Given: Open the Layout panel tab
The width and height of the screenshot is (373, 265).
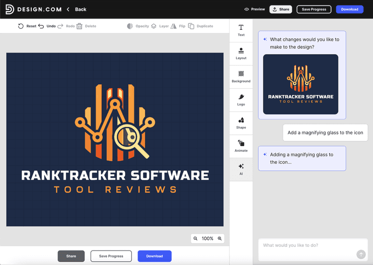Looking at the screenshot, I should tap(241, 54).
